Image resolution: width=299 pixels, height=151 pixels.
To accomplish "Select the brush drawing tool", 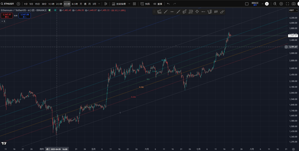I will [222, 12].
